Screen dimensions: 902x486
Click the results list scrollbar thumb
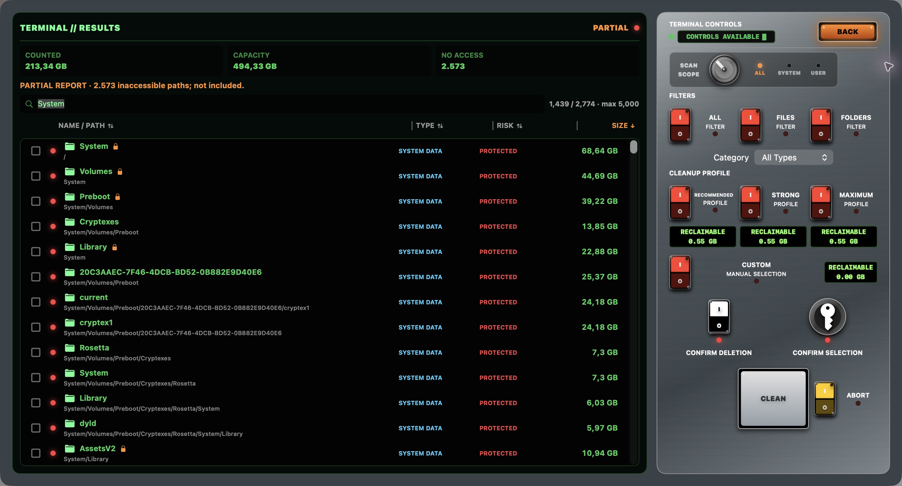[x=633, y=147]
